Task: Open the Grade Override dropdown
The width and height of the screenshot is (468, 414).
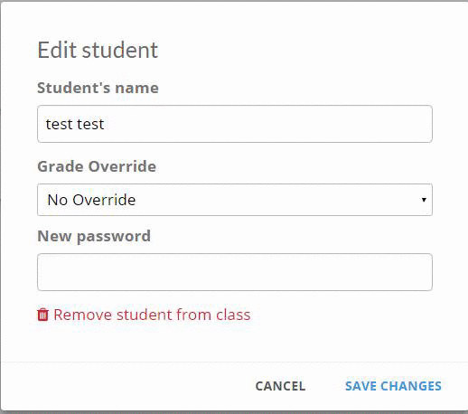Action: click(235, 200)
